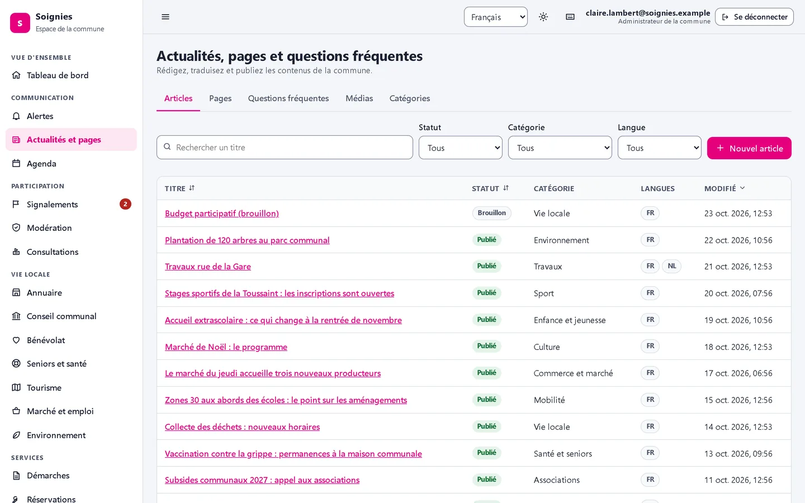Open Signalements flag icon

16,205
